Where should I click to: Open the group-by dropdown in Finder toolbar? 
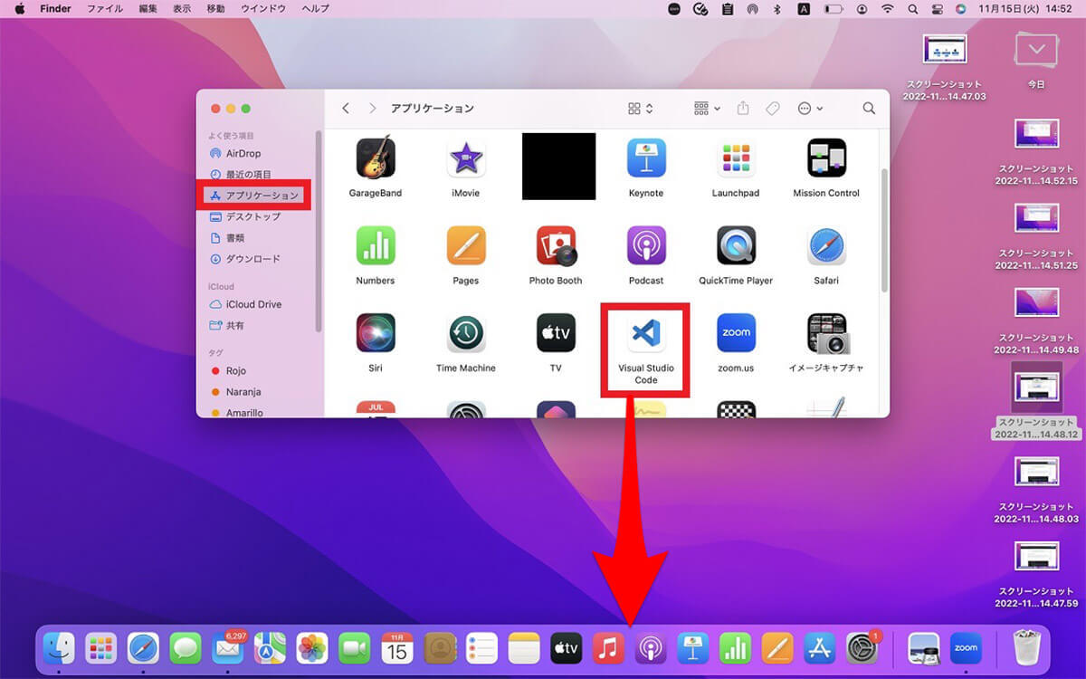(x=707, y=109)
